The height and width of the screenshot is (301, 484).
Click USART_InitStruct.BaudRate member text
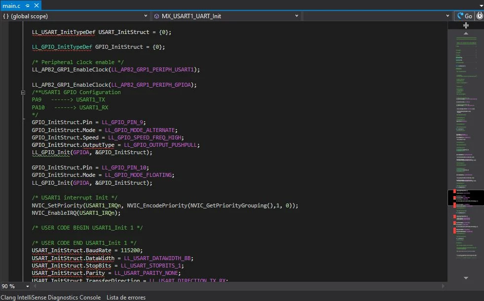pyautogui.click(x=72, y=250)
